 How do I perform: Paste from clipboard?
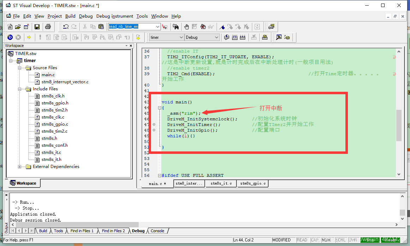101,27
